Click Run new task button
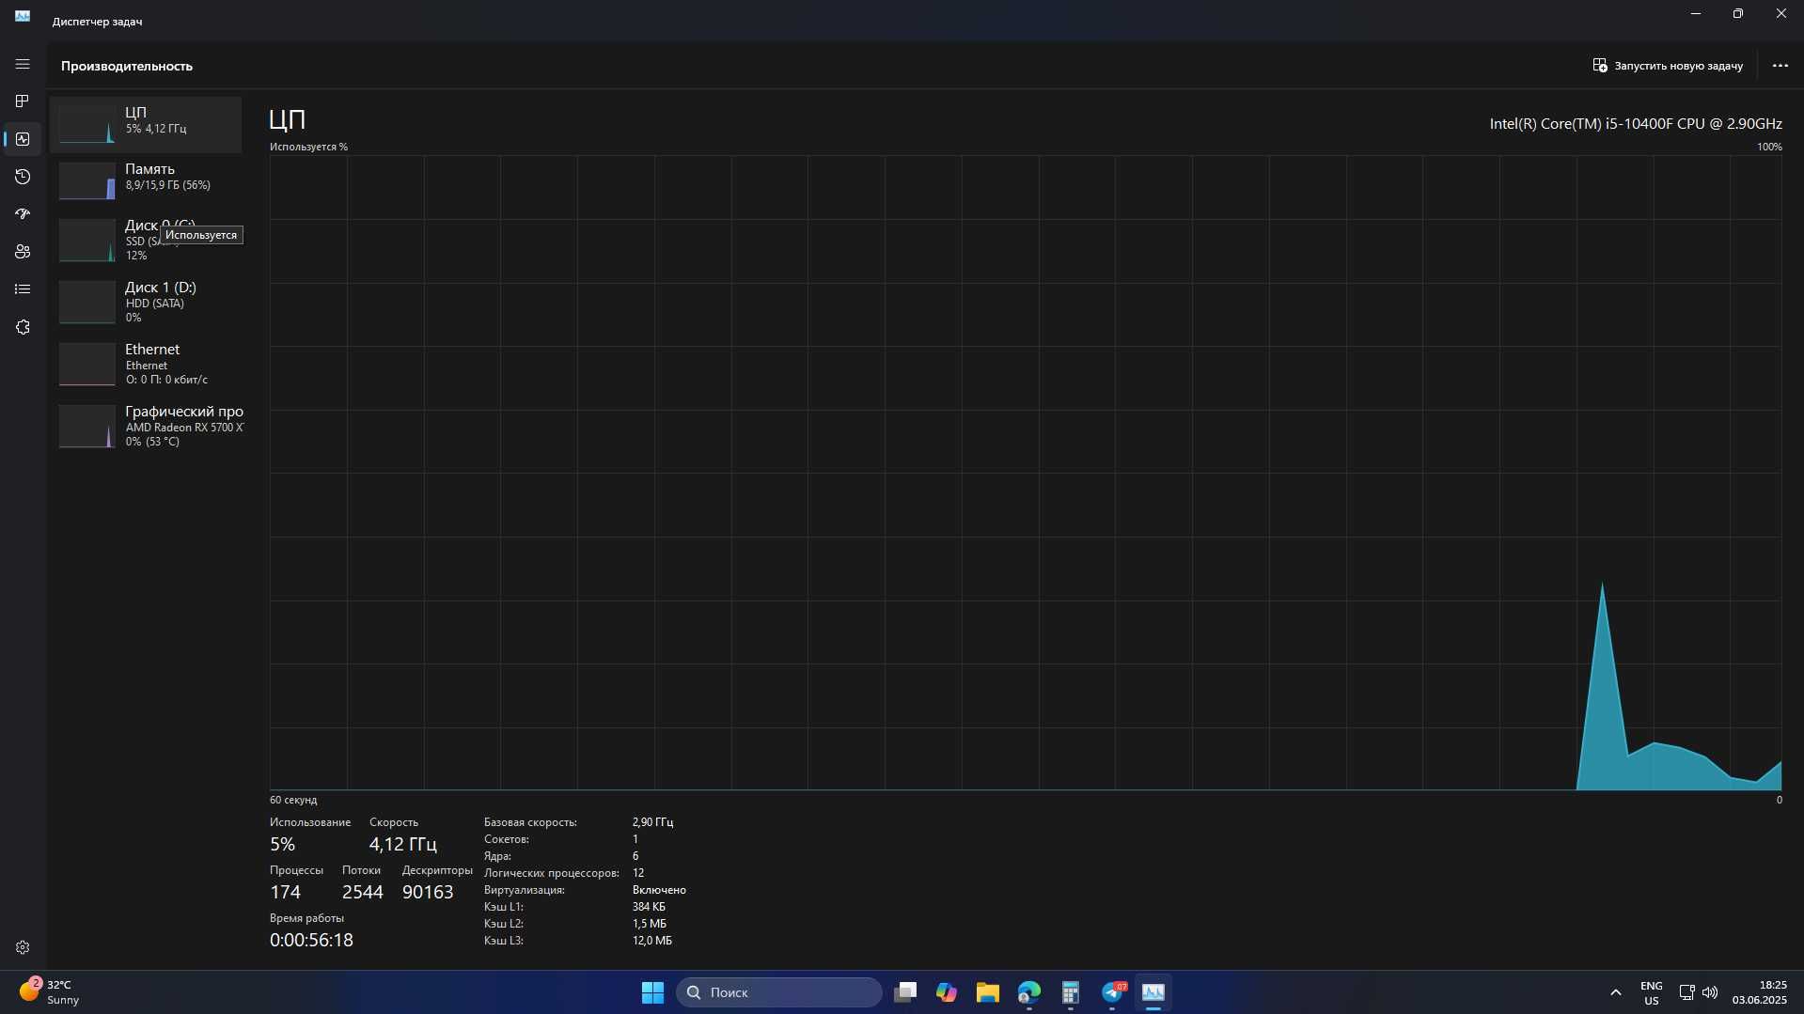Screen dimensions: 1804x1014 pos(1668,66)
